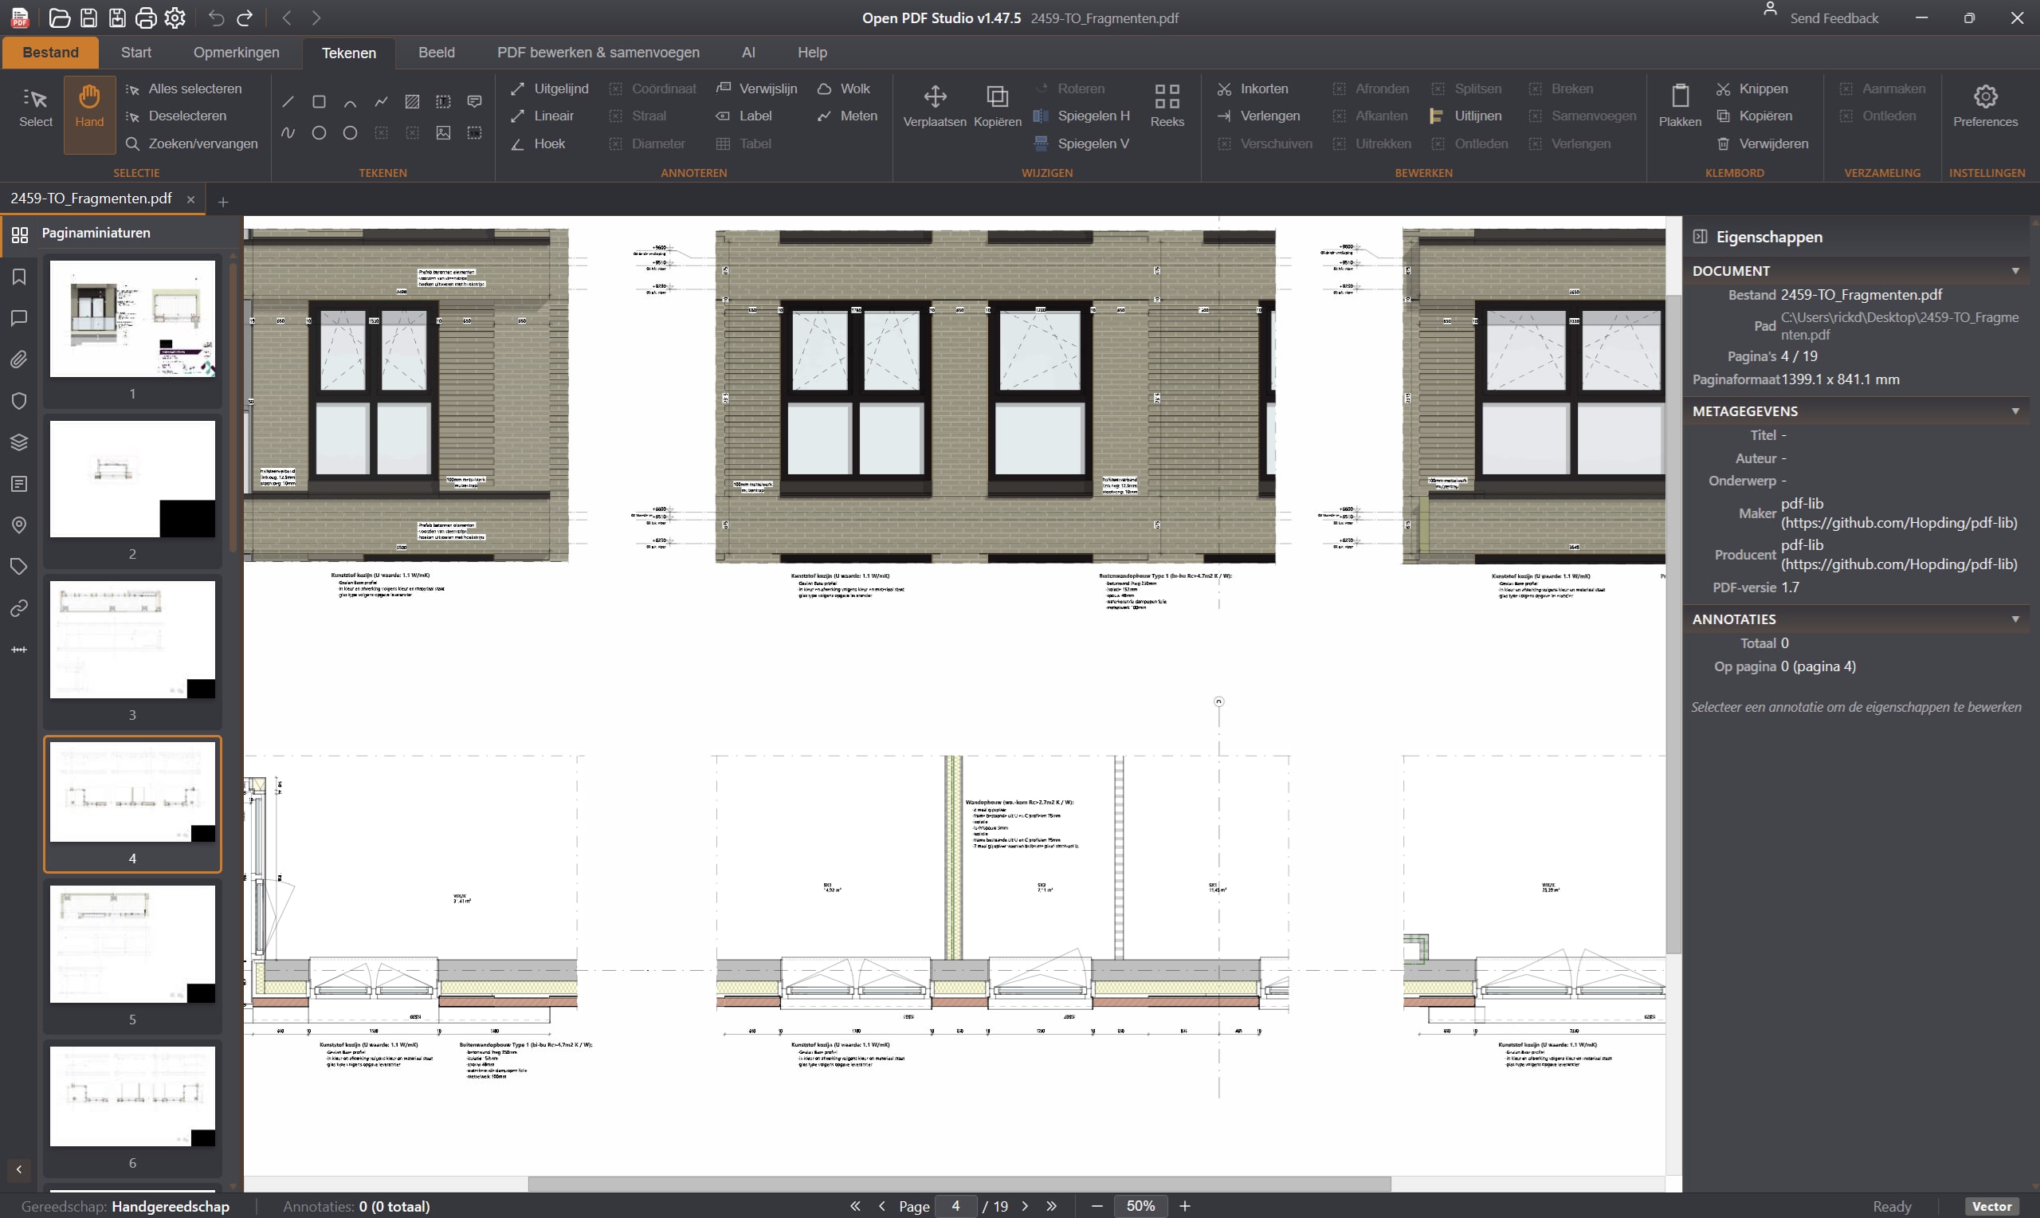Collapse the left sidebar with chevron
The image size is (2040, 1218).
pyautogui.click(x=19, y=1169)
